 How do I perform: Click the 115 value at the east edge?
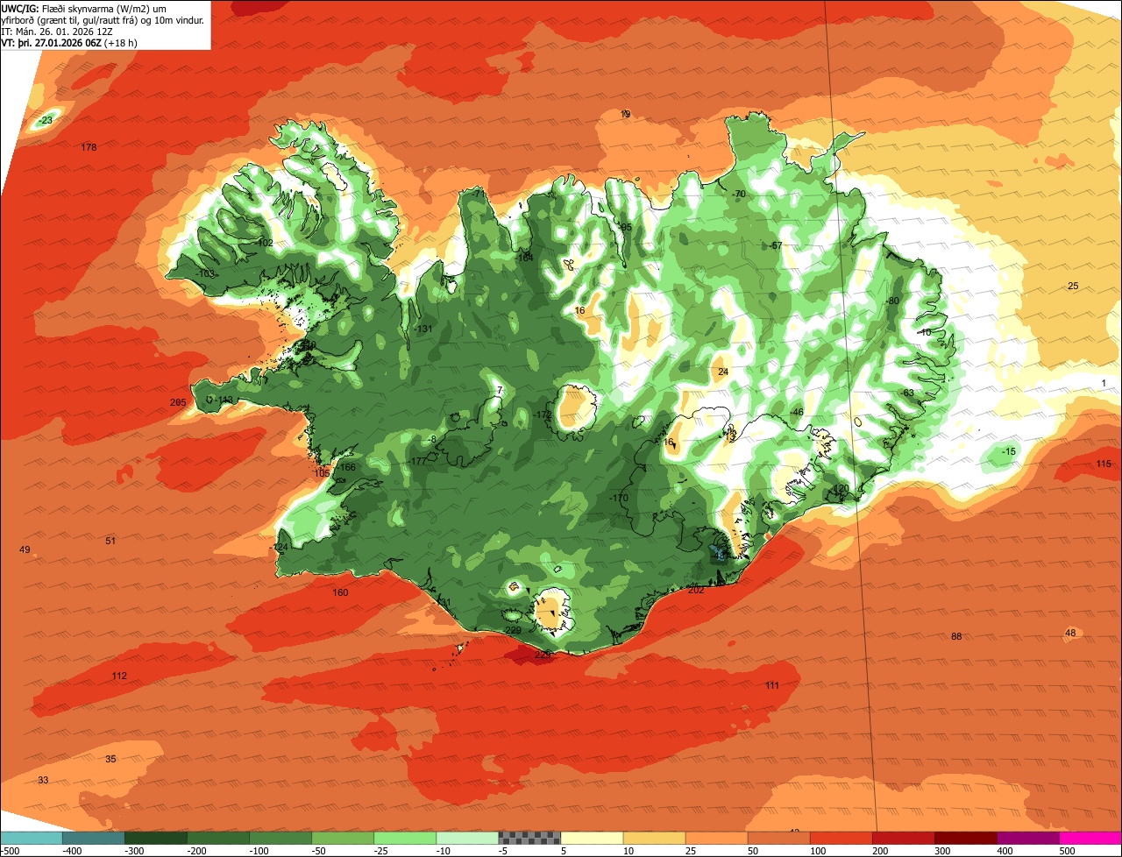tap(1104, 464)
